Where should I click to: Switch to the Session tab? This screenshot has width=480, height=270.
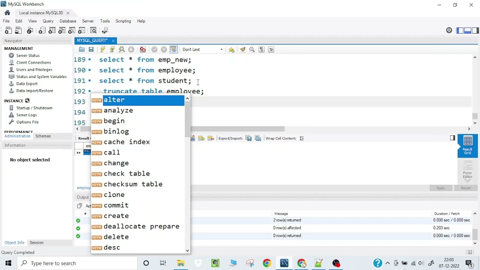click(x=36, y=243)
